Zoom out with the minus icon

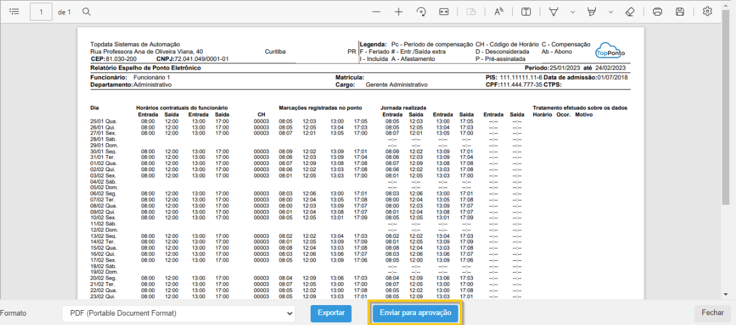[376, 12]
